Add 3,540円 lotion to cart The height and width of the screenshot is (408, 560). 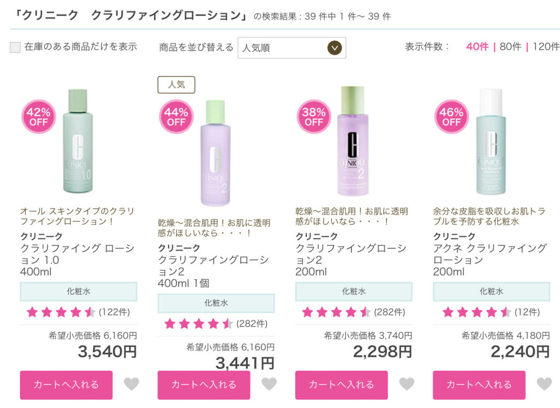(66, 385)
